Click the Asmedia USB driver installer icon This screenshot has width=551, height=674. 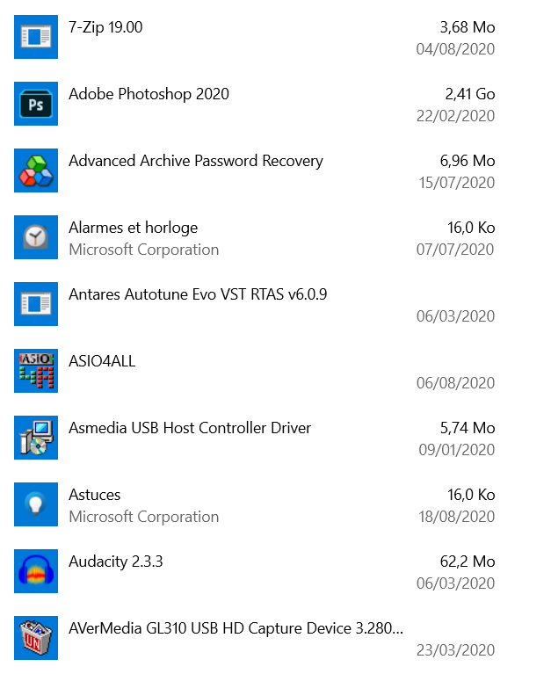click(x=36, y=438)
